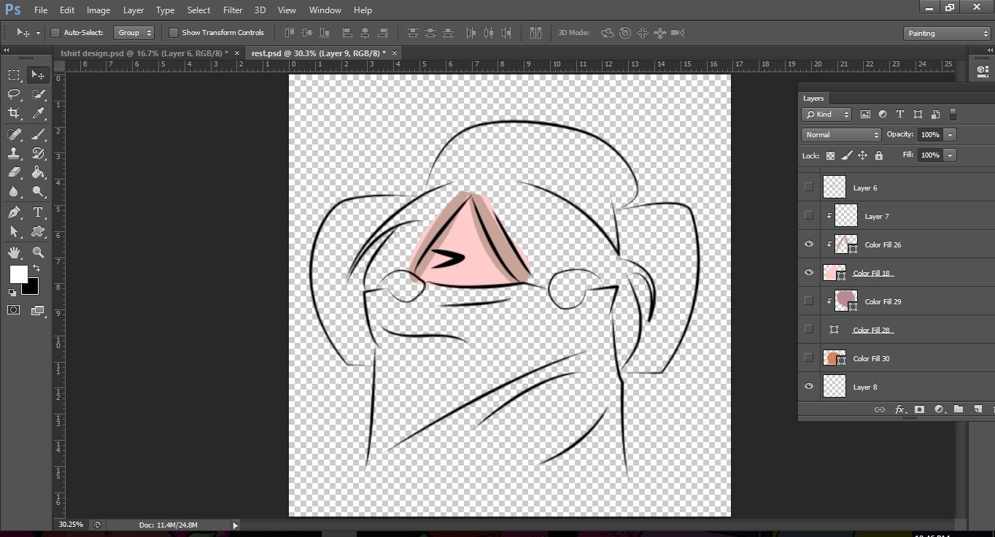Image resolution: width=995 pixels, height=537 pixels.
Task: Click the link layers icon
Action: coord(880,409)
